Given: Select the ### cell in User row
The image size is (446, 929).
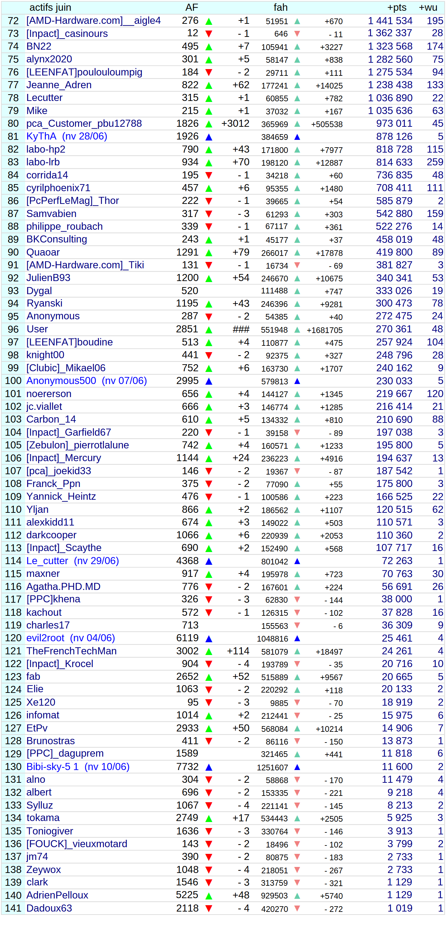Looking at the screenshot, I should (241, 330).
